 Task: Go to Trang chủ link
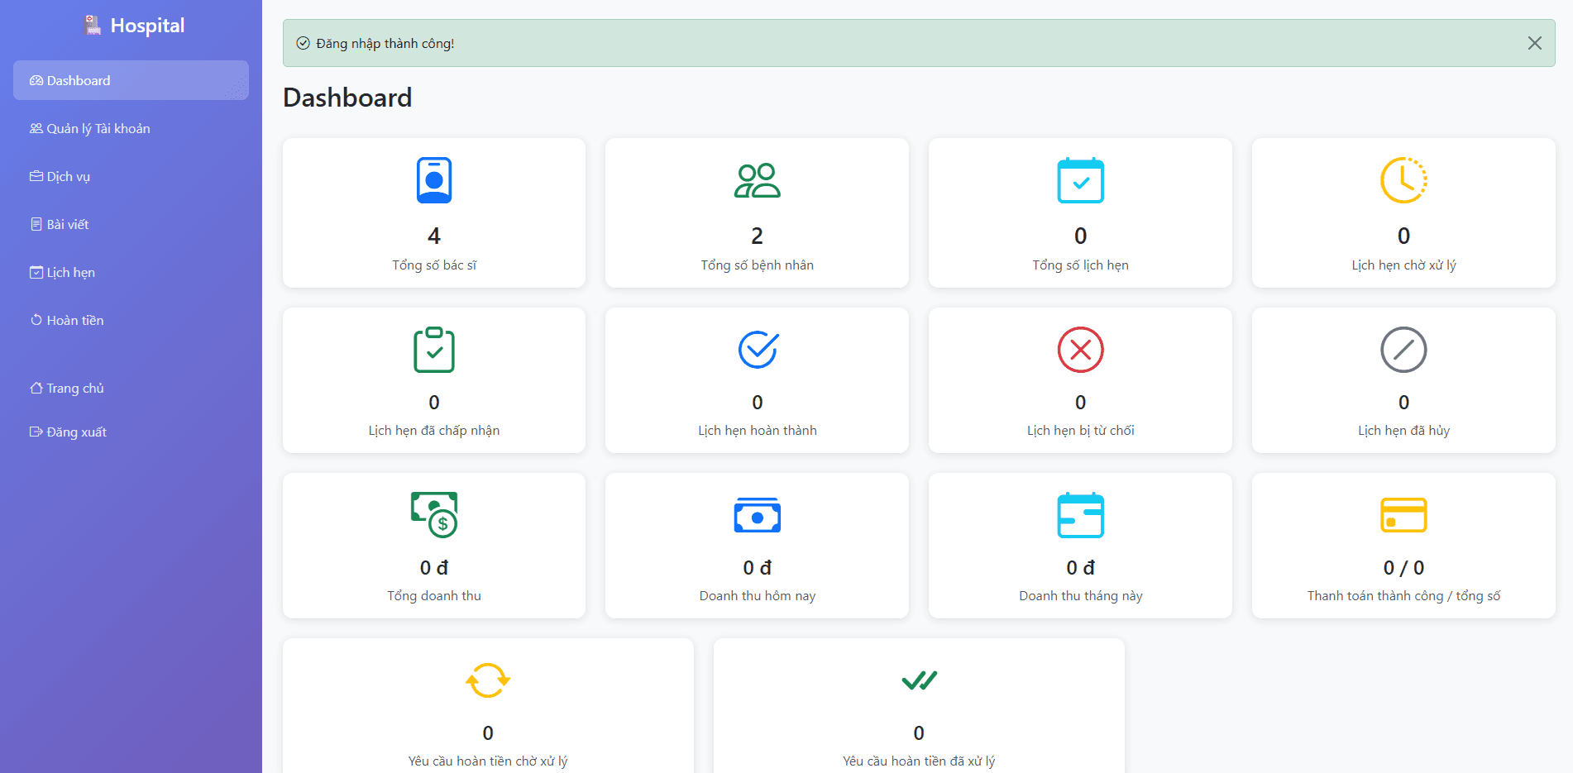pos(131,388)
